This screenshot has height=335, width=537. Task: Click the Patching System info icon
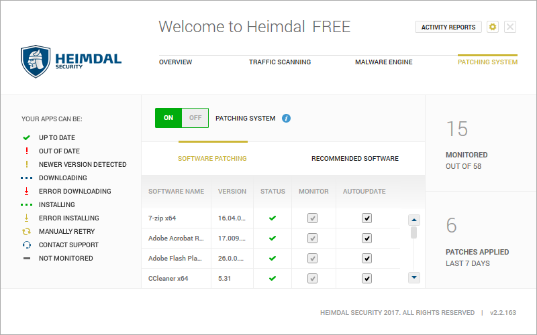pos(287,119)
